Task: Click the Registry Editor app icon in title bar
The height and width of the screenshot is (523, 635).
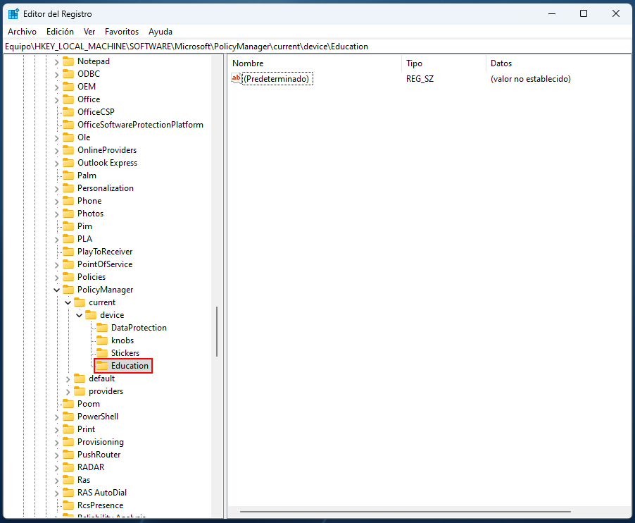Action: pos(13,14)
